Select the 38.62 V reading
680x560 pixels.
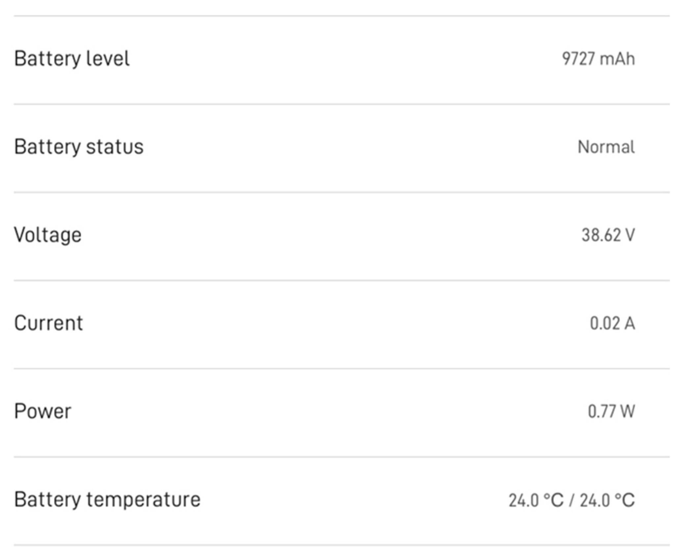(608, 235)
